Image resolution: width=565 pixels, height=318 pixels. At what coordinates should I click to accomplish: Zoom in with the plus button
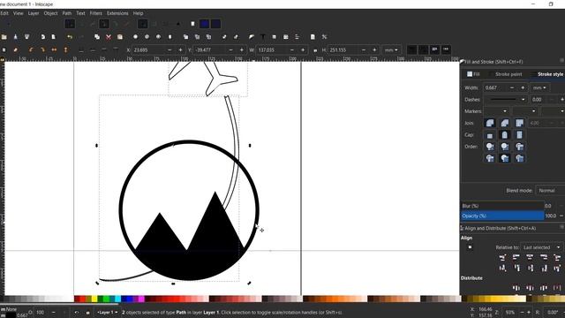click(529, 312)
